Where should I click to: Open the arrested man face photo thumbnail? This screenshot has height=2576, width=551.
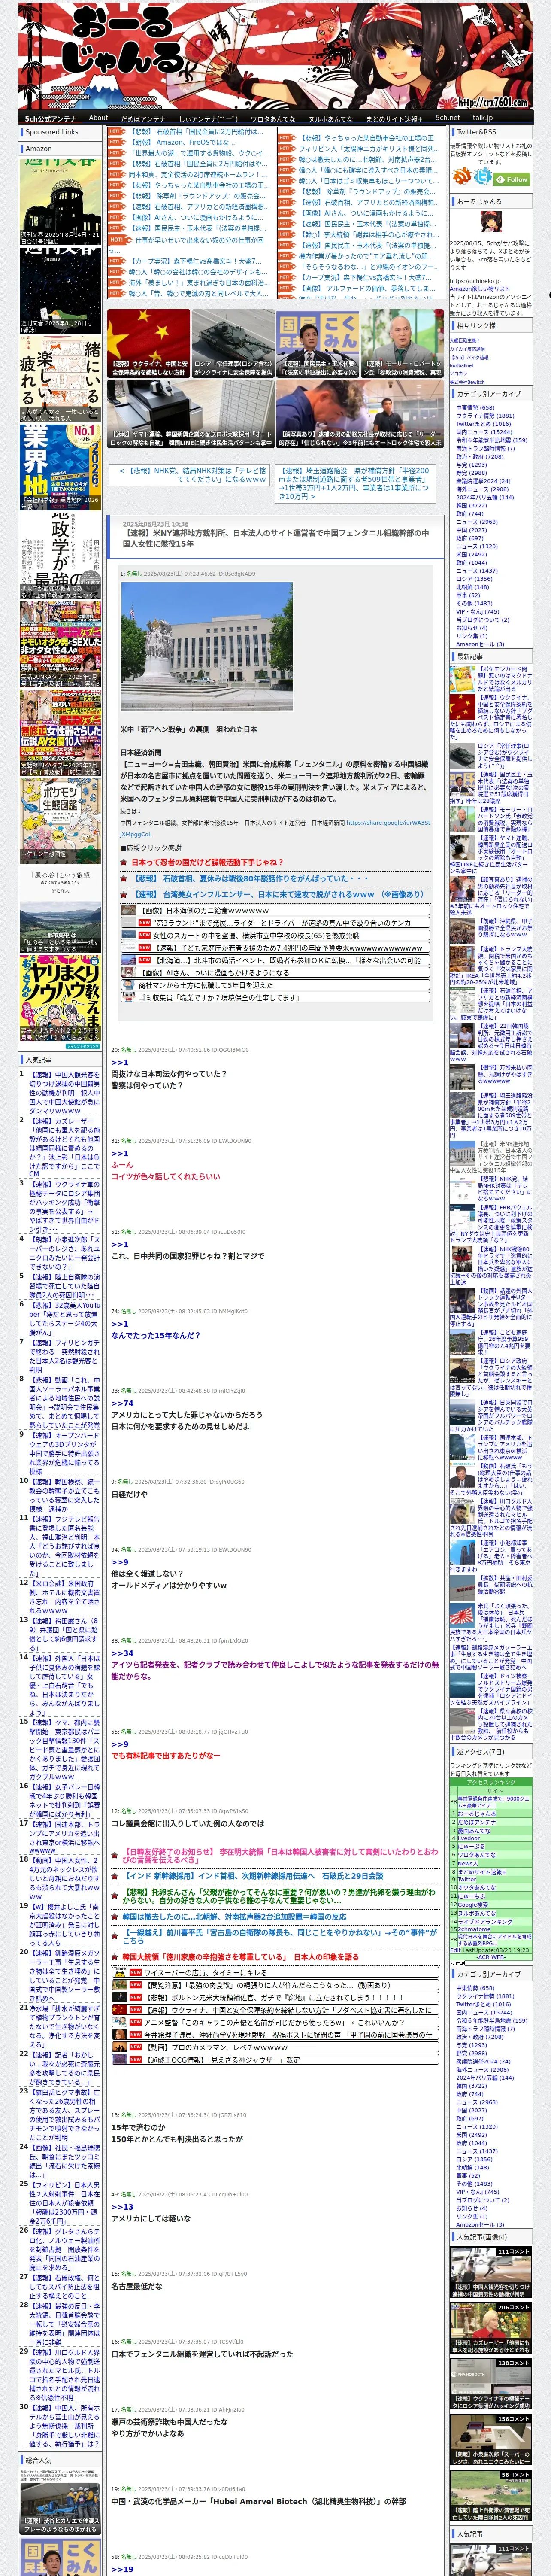(360, 414)
